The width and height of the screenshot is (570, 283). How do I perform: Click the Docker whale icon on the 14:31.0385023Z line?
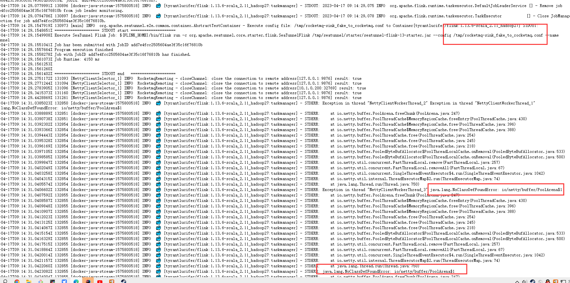coord(158,103)
